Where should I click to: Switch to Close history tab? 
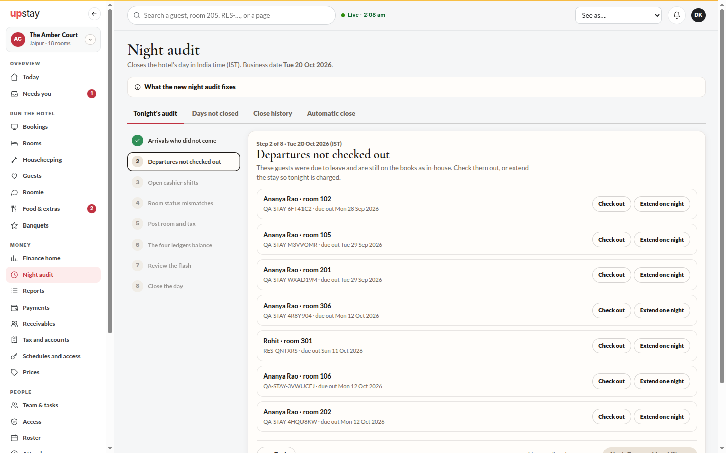point(273,114)
